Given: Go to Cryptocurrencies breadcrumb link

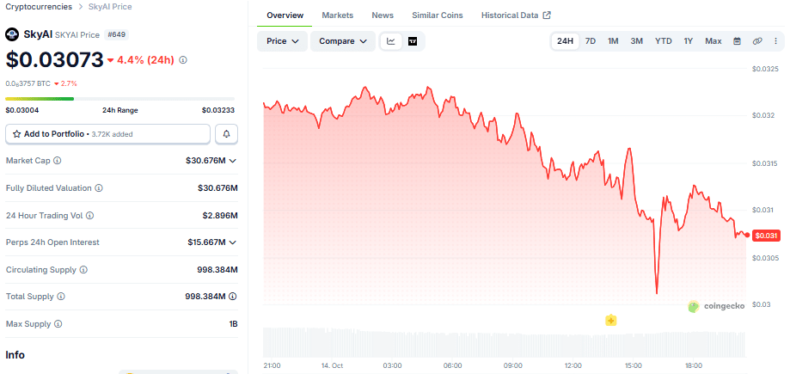Looking at the screenshot, I should tap(39, 7).
